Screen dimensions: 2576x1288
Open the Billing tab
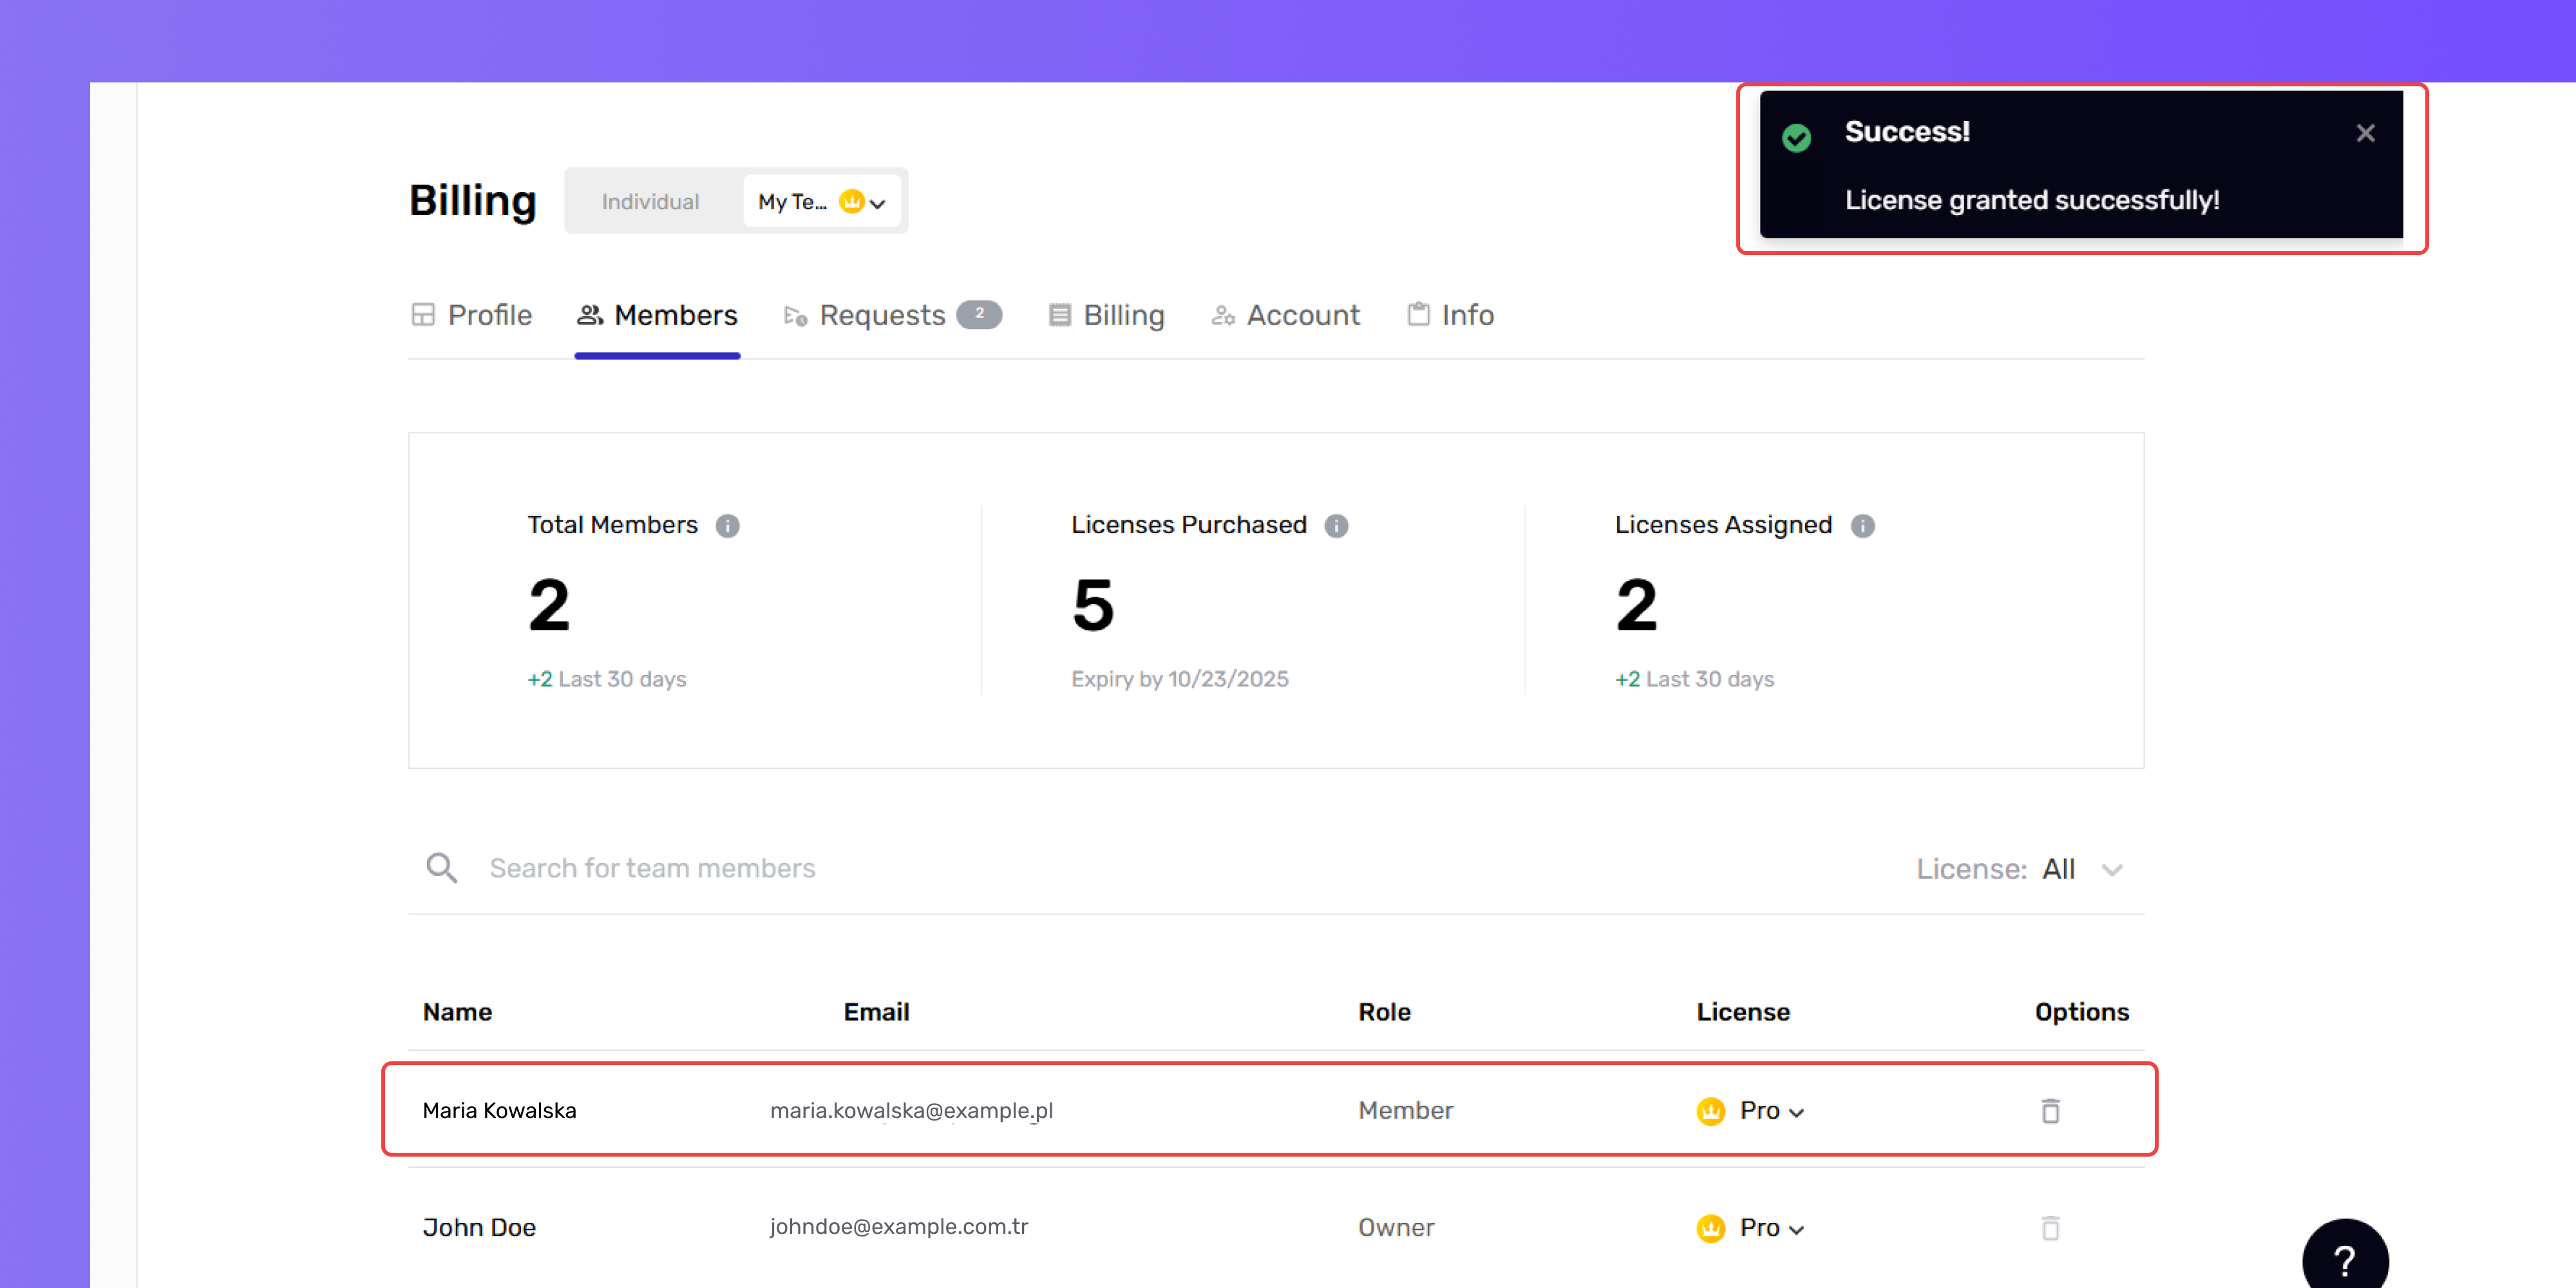coord(1106,315)
